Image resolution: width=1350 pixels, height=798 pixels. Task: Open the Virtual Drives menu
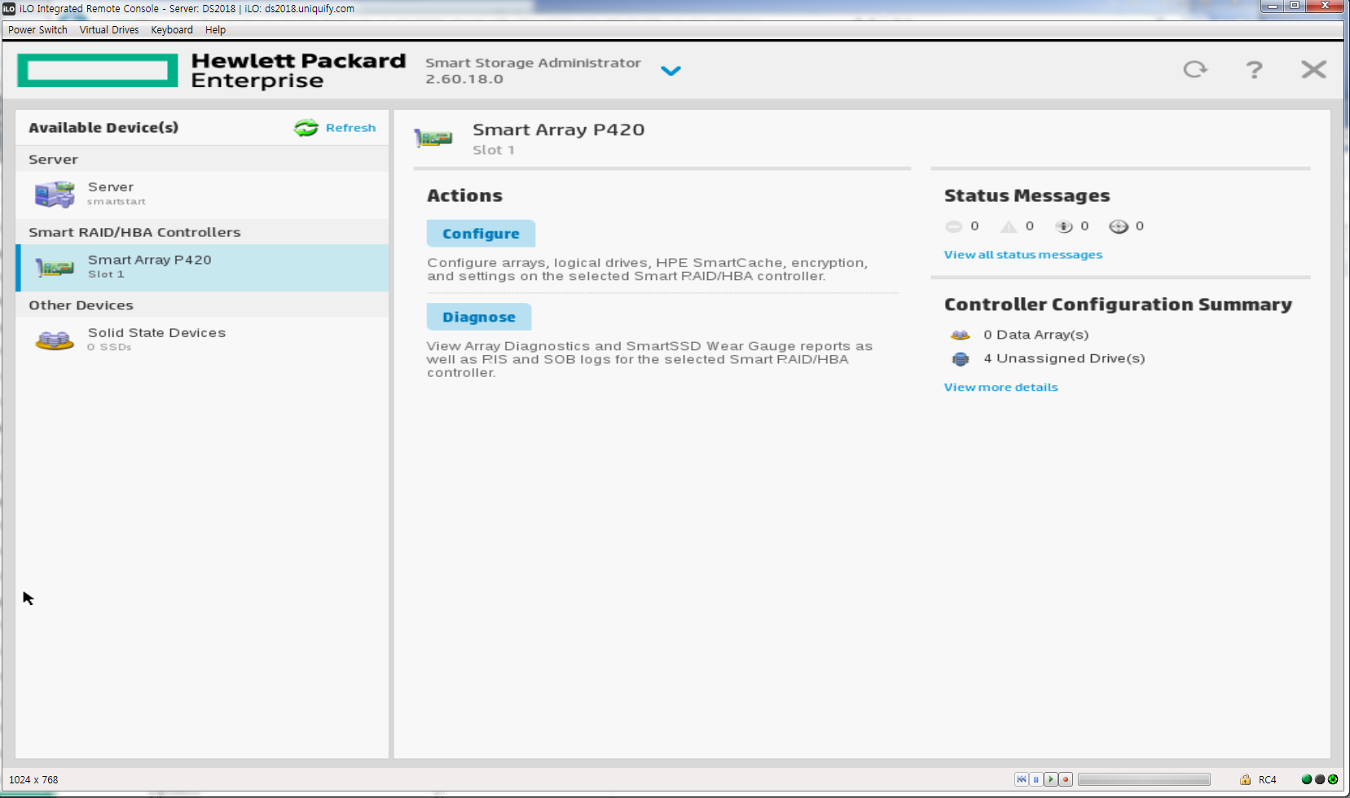tap(109, 30)
